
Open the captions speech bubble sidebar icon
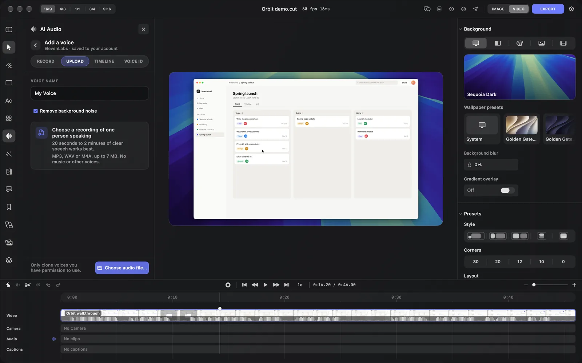tap(9, 189)
